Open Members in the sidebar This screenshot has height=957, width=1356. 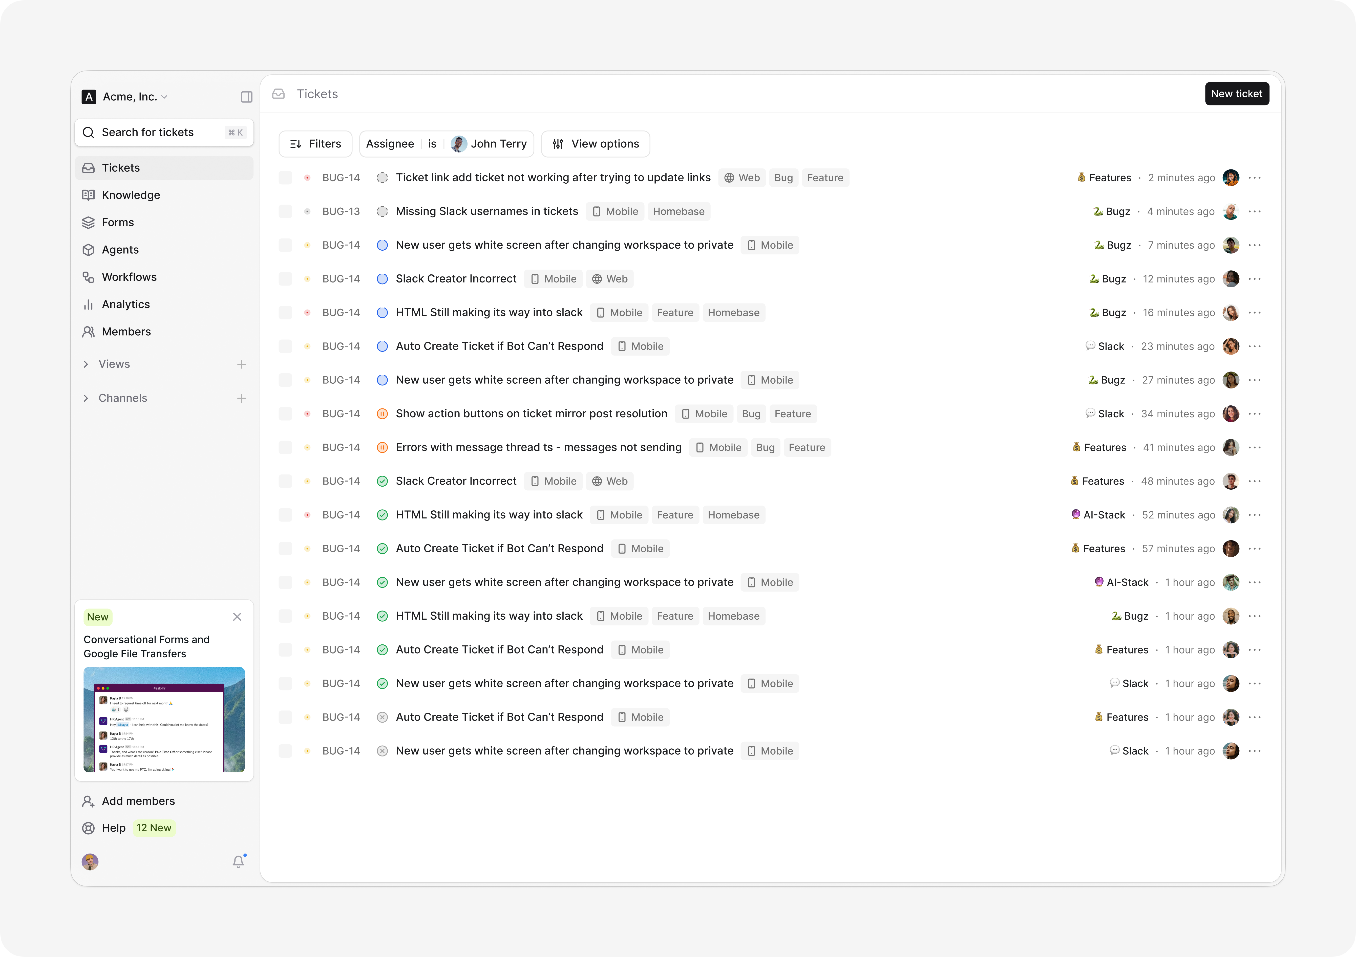[164, 332]
